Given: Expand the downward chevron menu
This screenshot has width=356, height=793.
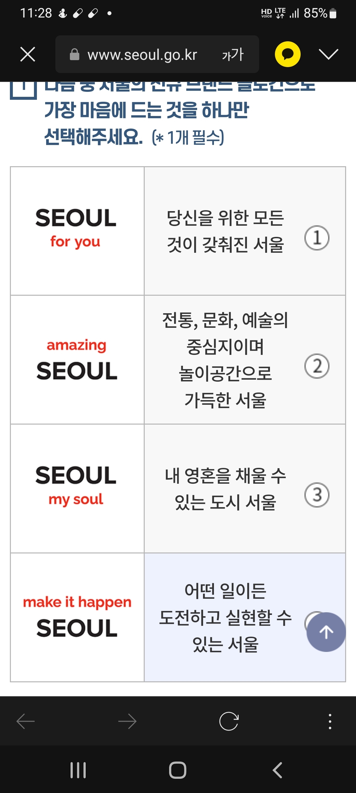Looking at the screenshot, I should (x=329, y=54).
